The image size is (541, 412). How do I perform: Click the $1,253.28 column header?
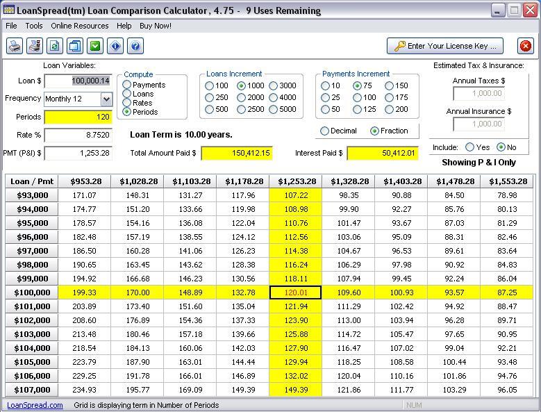tap(296, 181)
